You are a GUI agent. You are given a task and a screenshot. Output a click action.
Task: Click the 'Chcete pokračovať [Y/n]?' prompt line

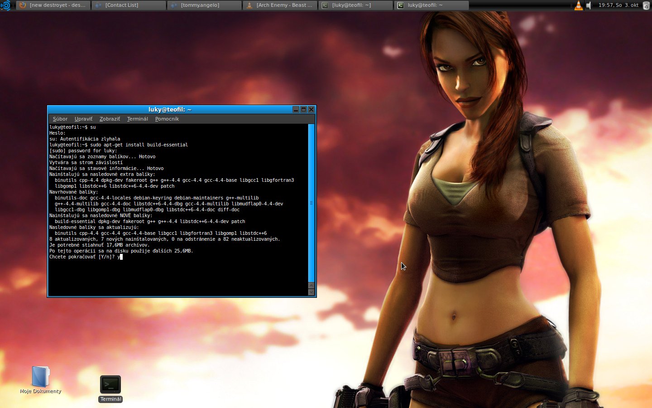click(x=86, y=257)
